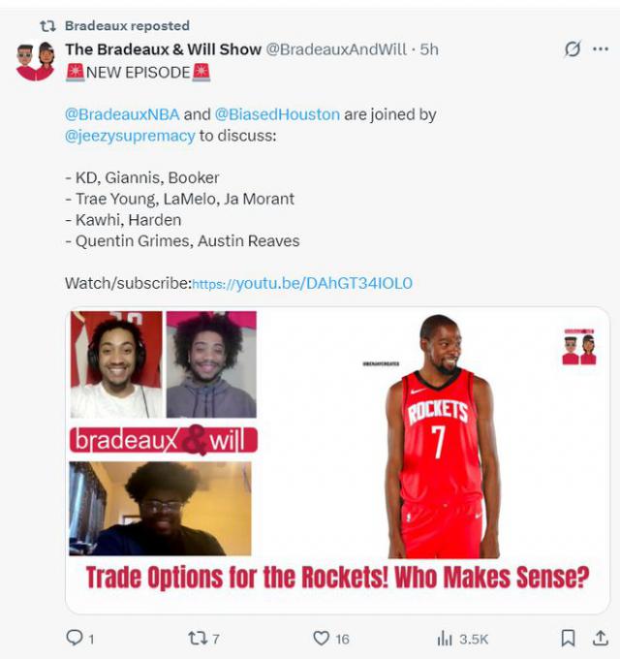Open The Bradeaux & Will Show profile name
The image size is (620, 659).
163,49
